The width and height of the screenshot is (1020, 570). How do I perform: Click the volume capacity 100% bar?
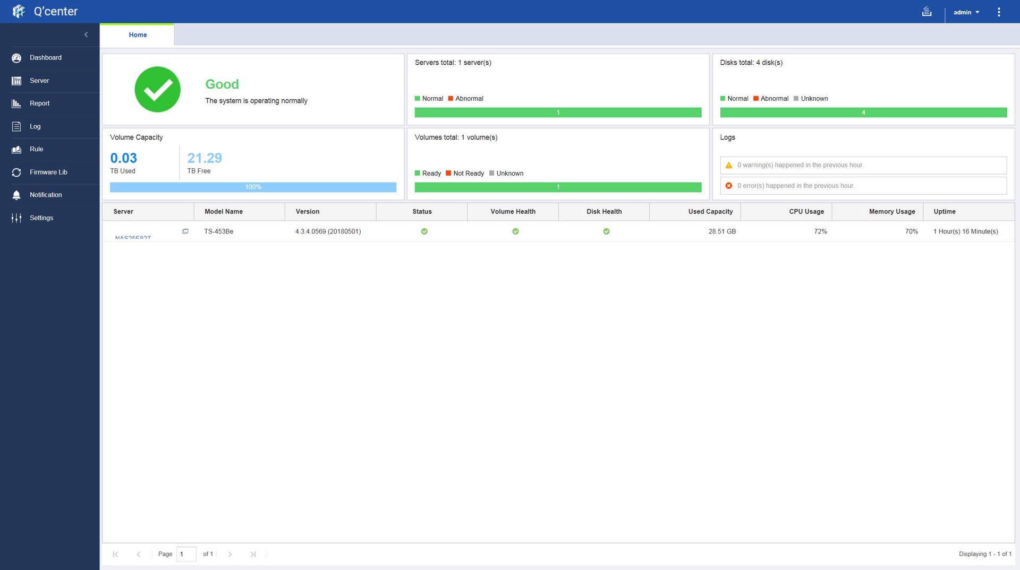(x=253, y=187)
